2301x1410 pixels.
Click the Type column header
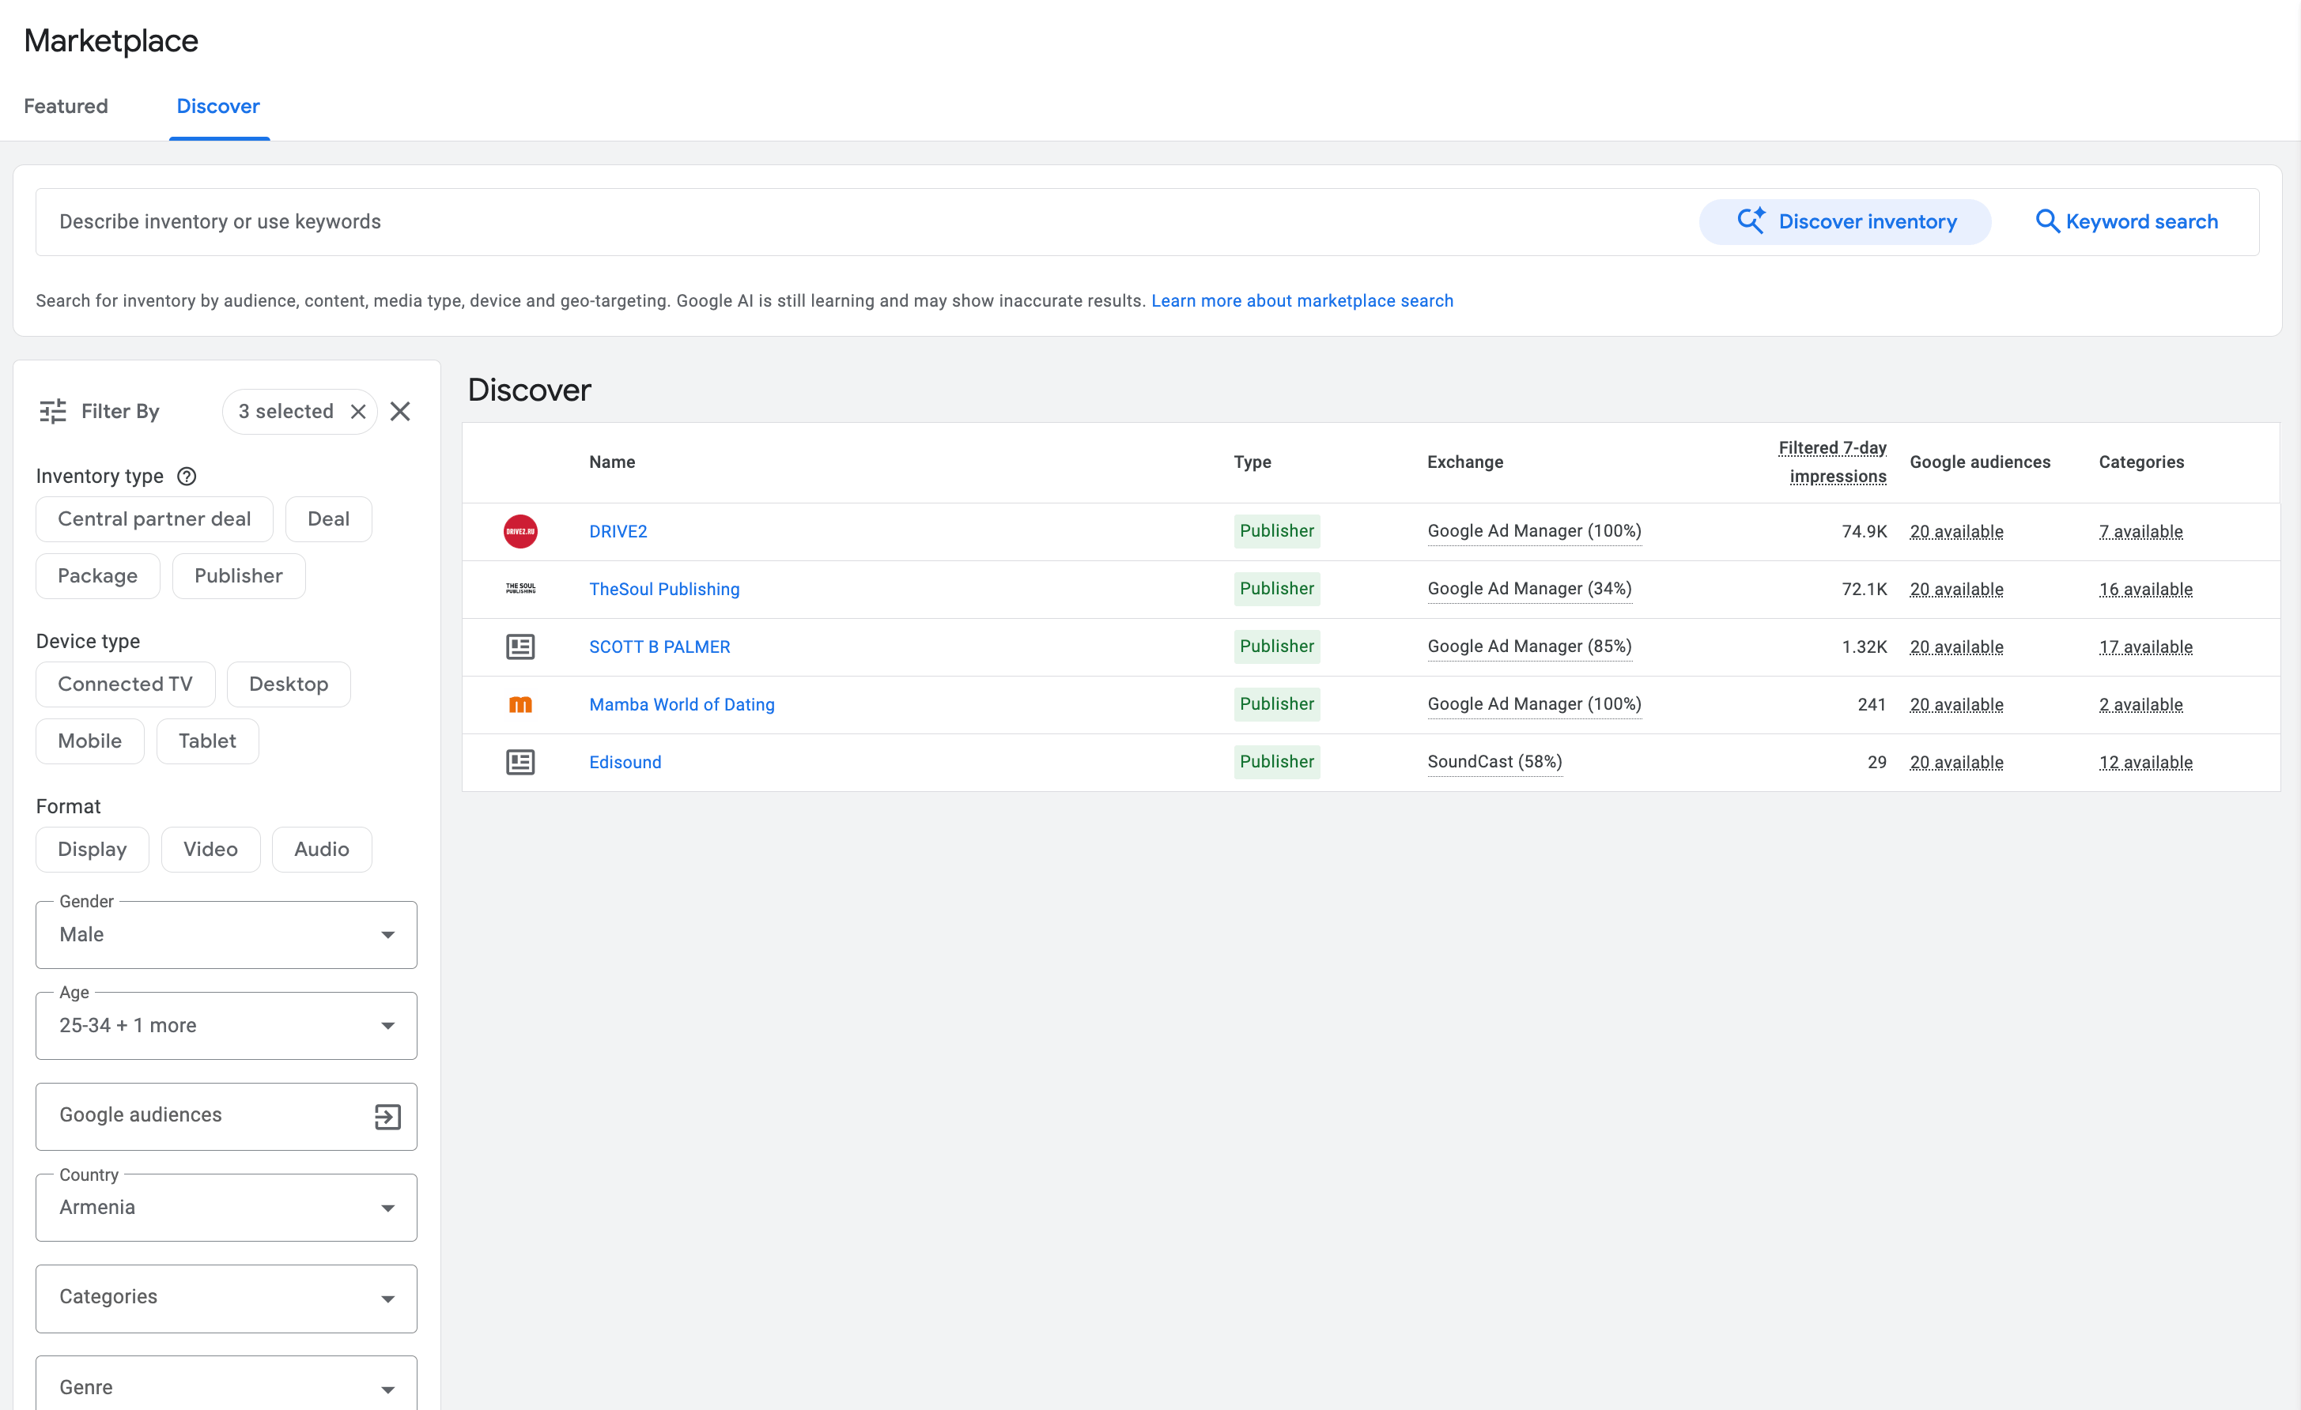pyautogui.click(x=1253, y=462)
